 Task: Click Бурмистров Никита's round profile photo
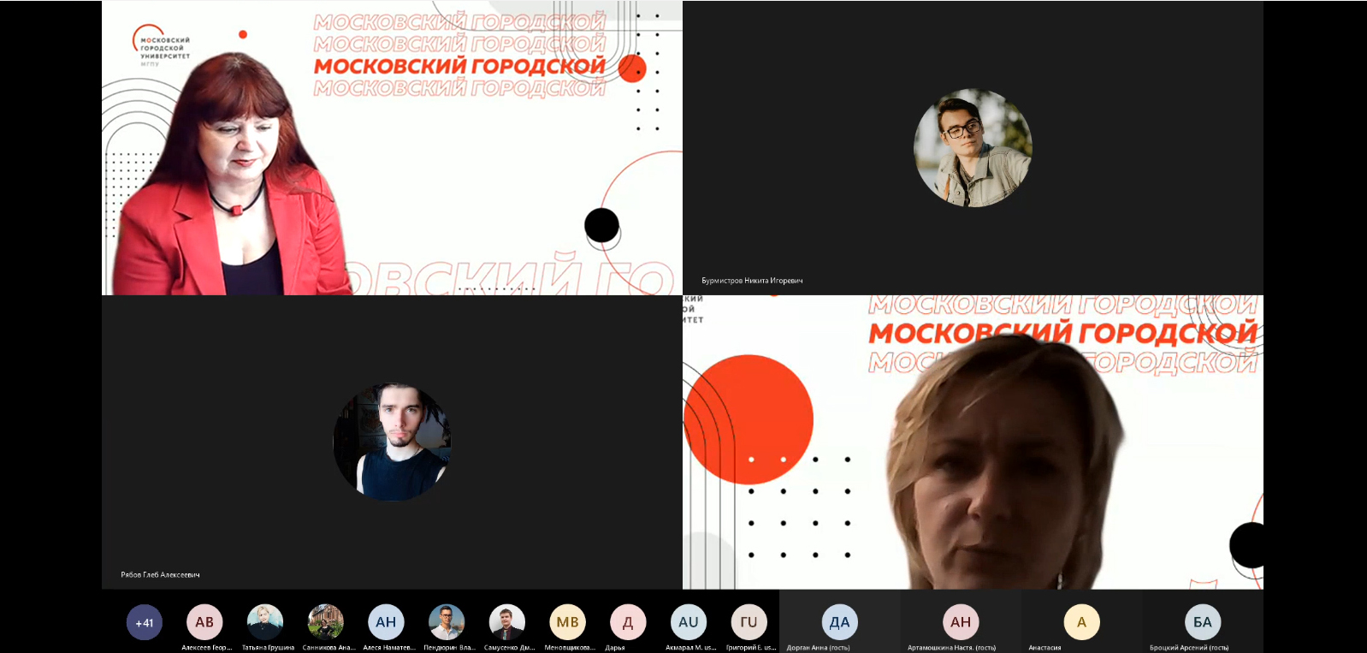(x=973, y=147)
